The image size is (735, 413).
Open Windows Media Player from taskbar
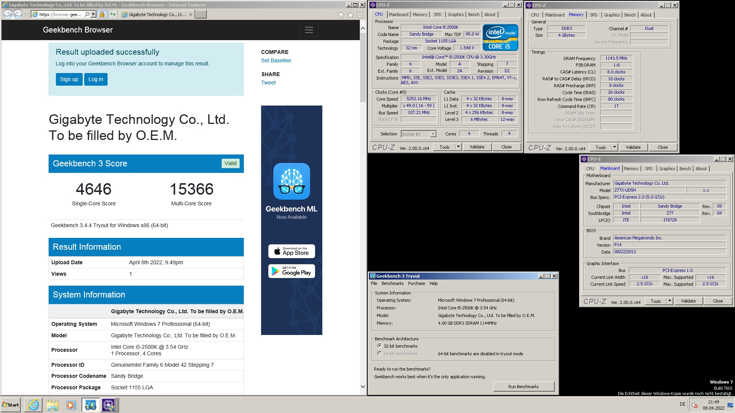[x=71, y=405]
